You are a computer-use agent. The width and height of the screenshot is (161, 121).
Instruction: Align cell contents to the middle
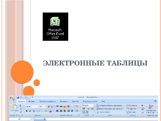[61, 106]
